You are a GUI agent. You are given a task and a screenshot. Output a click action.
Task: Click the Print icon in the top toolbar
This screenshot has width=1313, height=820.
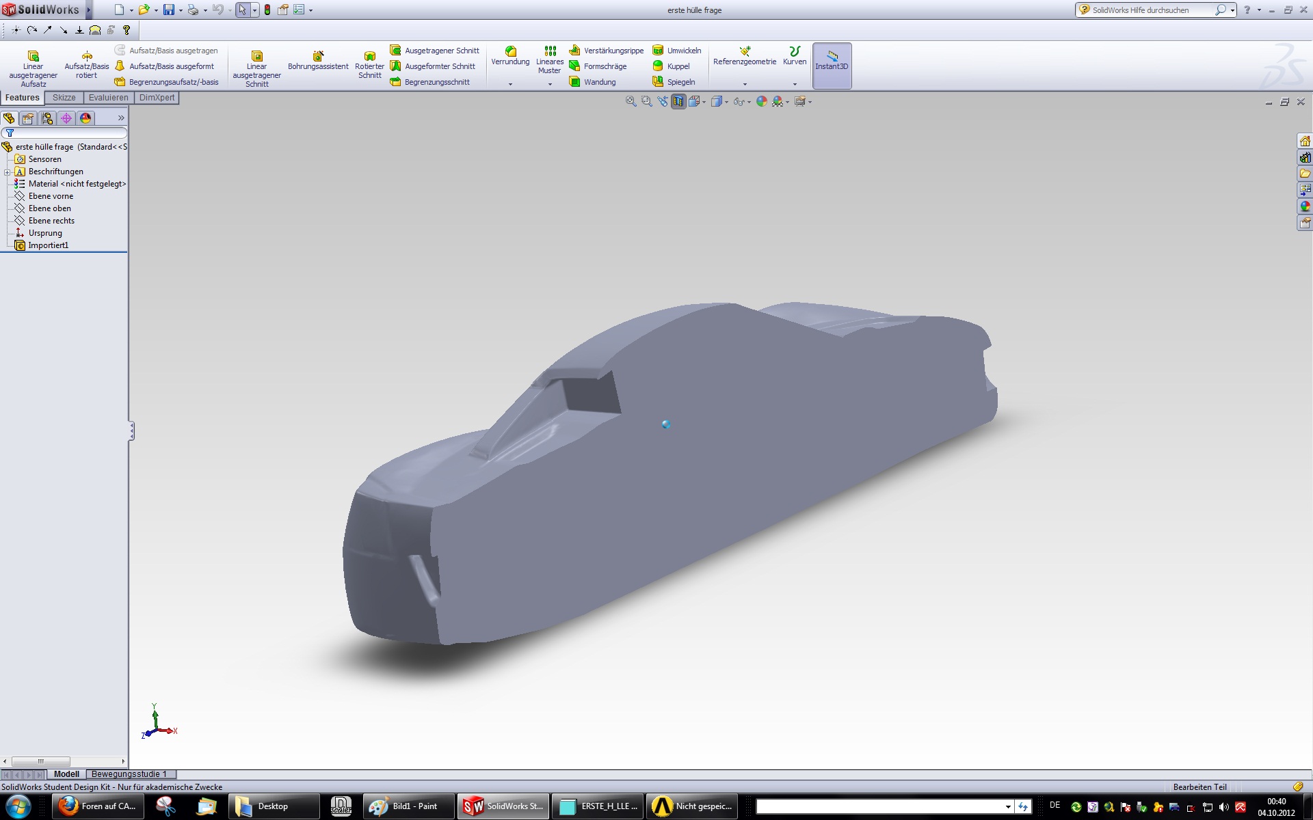tap(193, 10)
